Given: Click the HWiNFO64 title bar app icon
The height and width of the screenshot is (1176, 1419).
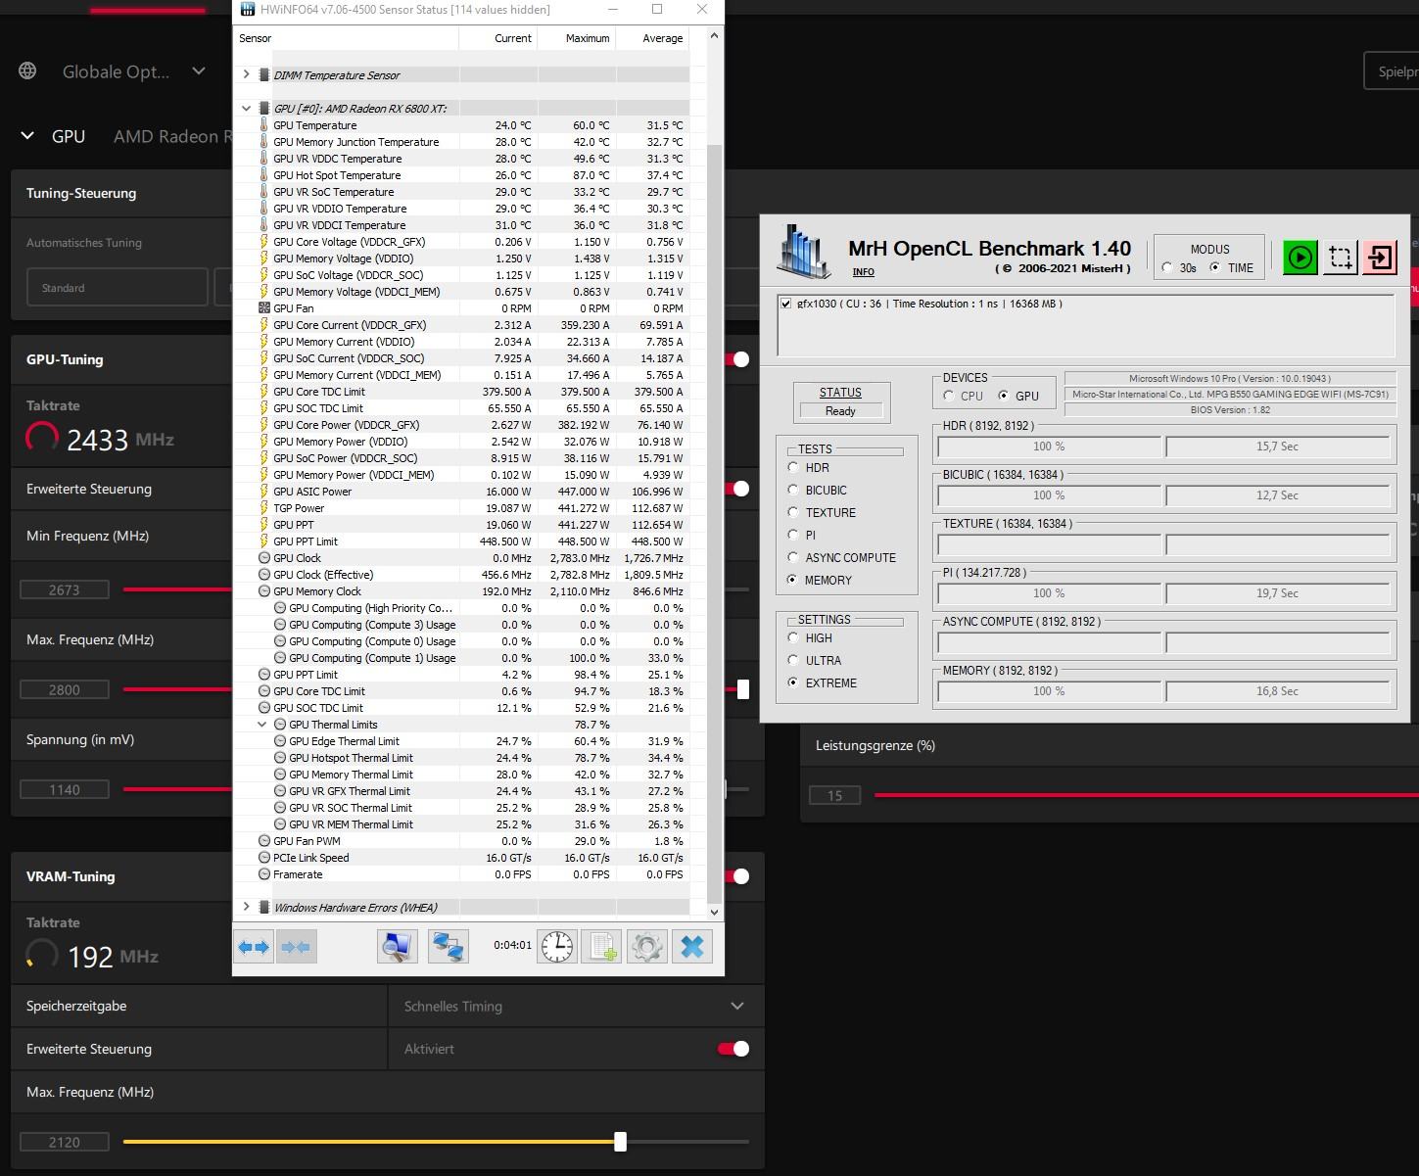Looking at the screenshot, I should 249,10.
